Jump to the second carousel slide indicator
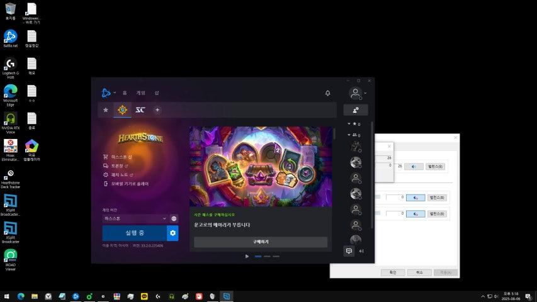 click(x=267, y=256)
